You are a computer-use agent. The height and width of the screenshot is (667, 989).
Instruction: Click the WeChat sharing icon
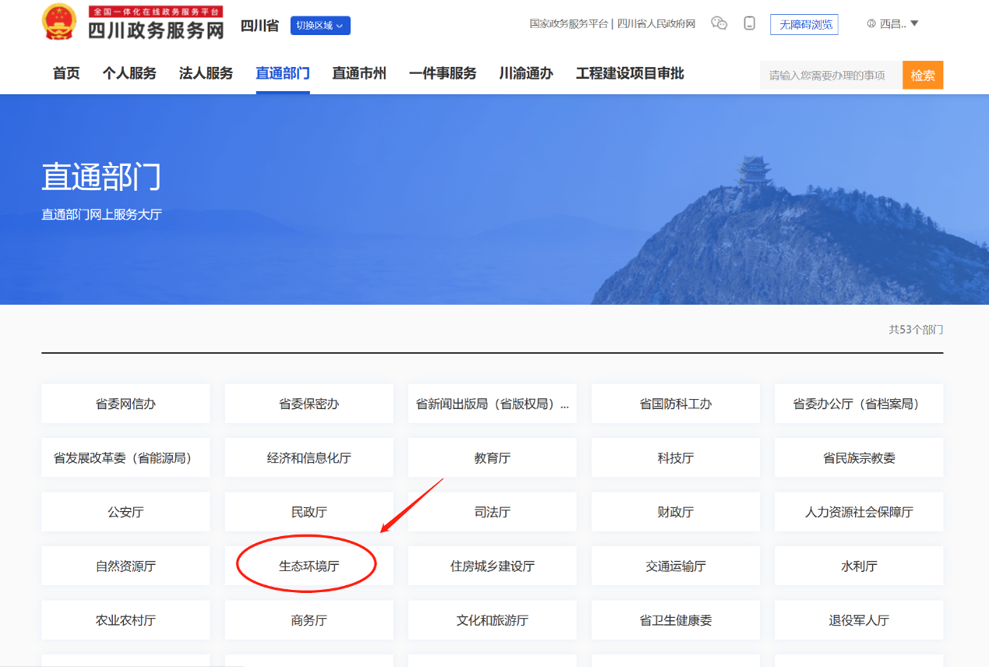(719, 23)
